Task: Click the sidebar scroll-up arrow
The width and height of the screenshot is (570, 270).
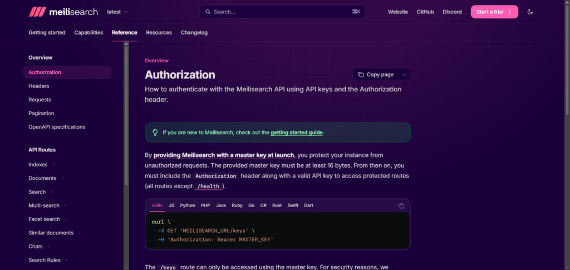Action: (126, 44)
